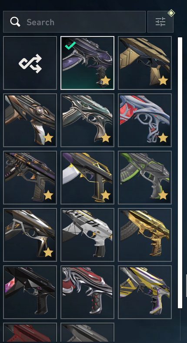Pick the black skin with gold trim
Image resolution: width=187 pixels, height=343 pixels.
[x=87, y=178]
